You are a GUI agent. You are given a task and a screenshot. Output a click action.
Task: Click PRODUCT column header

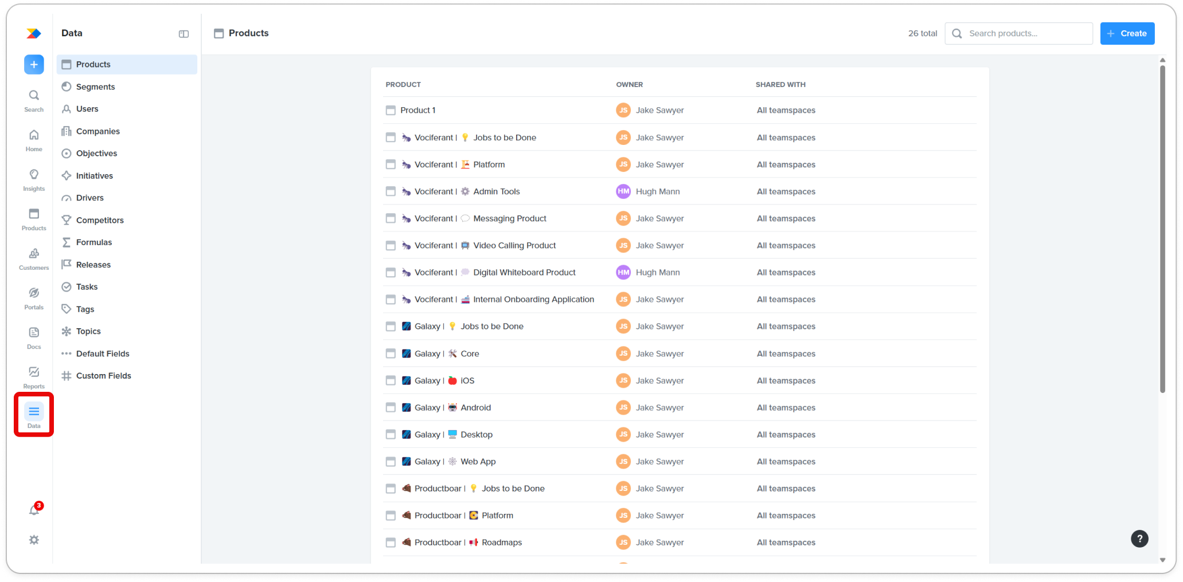403,84
